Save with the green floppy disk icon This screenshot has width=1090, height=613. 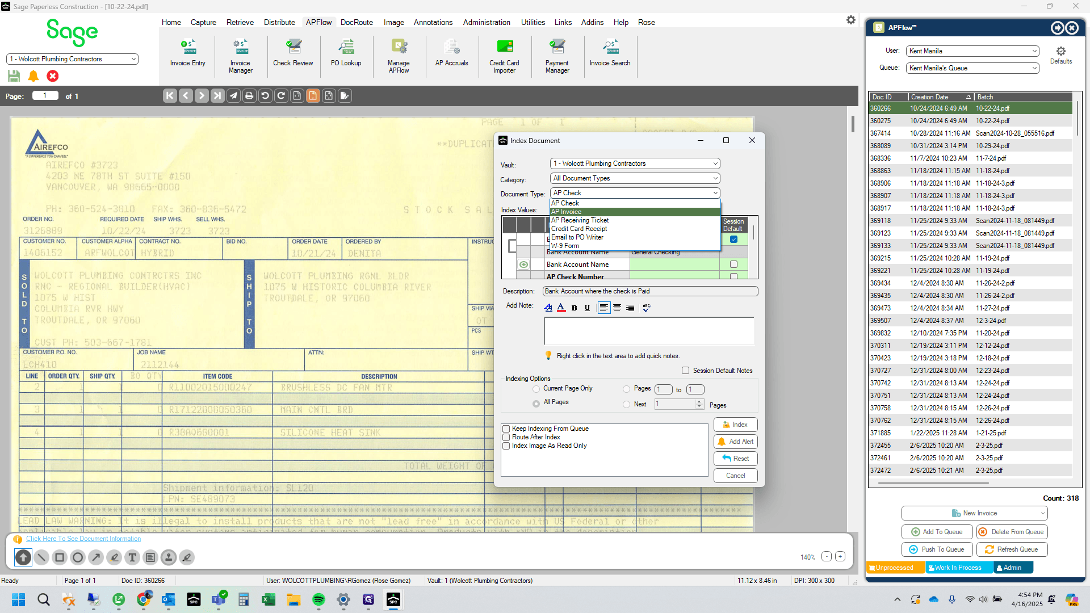pos(14,76)
